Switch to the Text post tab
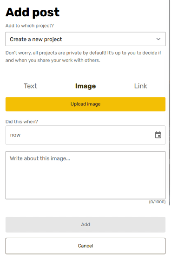This screenshot has width=171, height=261. pos(30,86)
